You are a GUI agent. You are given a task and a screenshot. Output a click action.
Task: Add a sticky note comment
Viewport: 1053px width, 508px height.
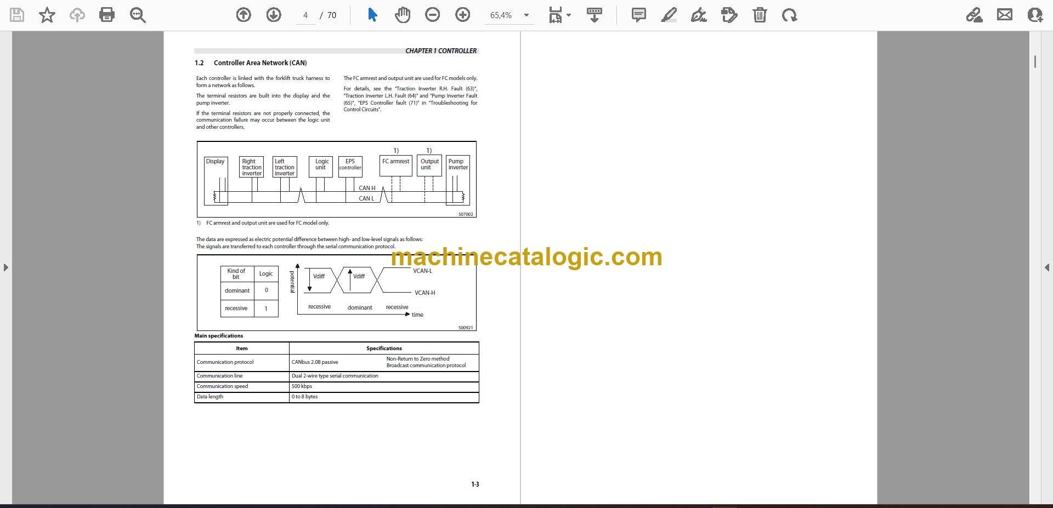tap(639, 15)
